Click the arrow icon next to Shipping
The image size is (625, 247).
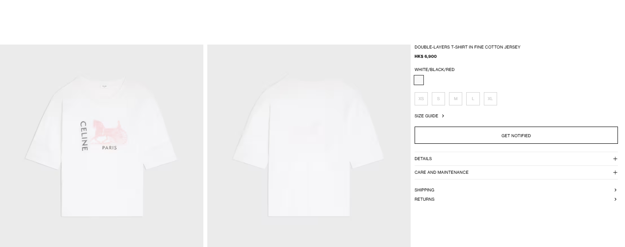(615, 190)
